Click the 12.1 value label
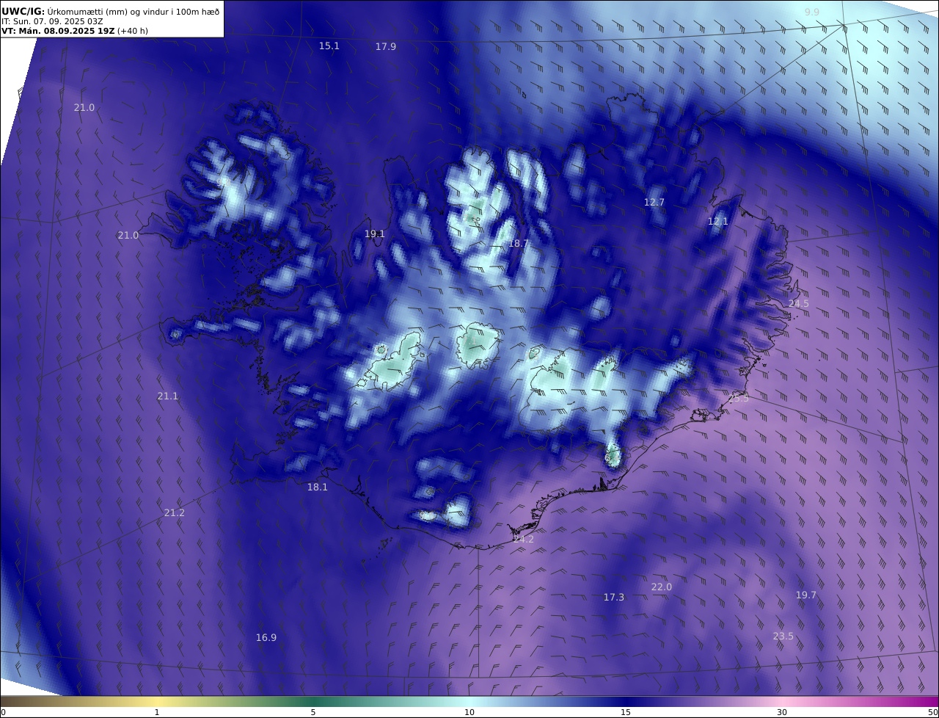 [718, 221]
